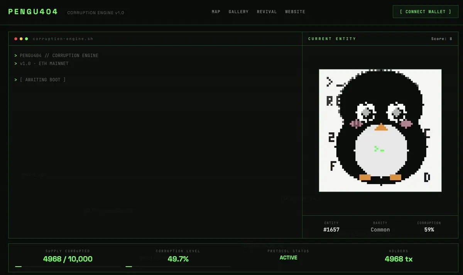
Task: Click the red terminal window dot
Action: click(16, 39)
